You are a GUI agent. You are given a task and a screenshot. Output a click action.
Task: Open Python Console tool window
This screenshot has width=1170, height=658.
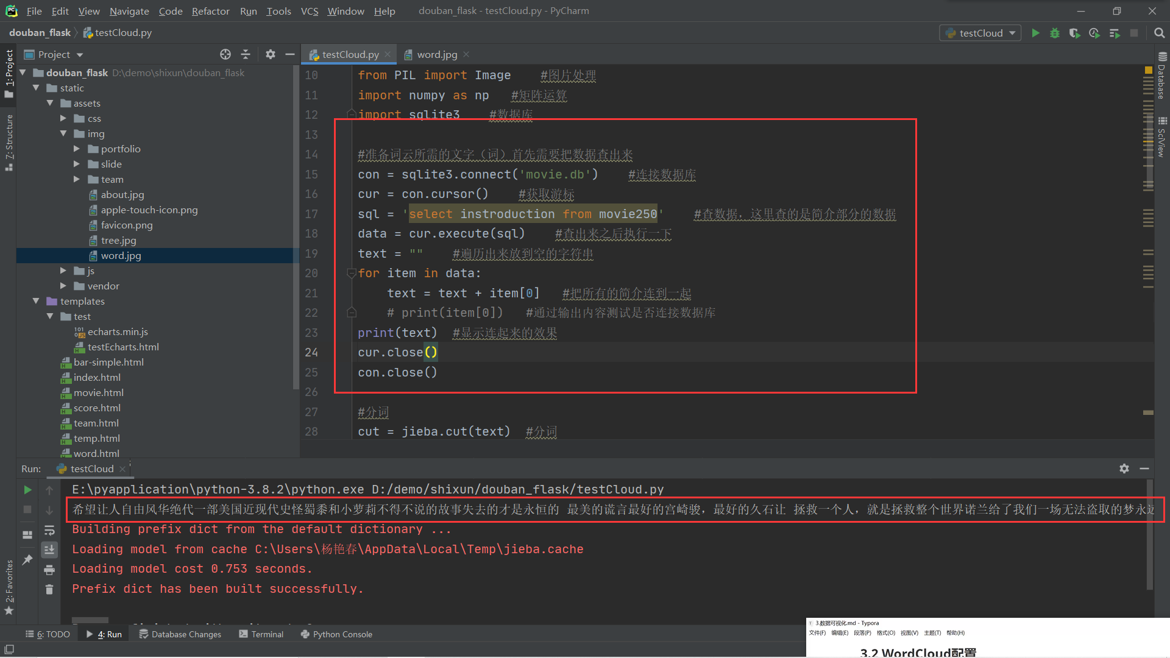click(336, 634)
